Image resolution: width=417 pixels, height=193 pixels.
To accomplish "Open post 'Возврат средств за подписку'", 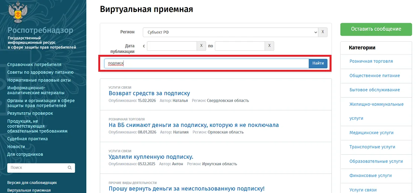I will pos(149,93).
